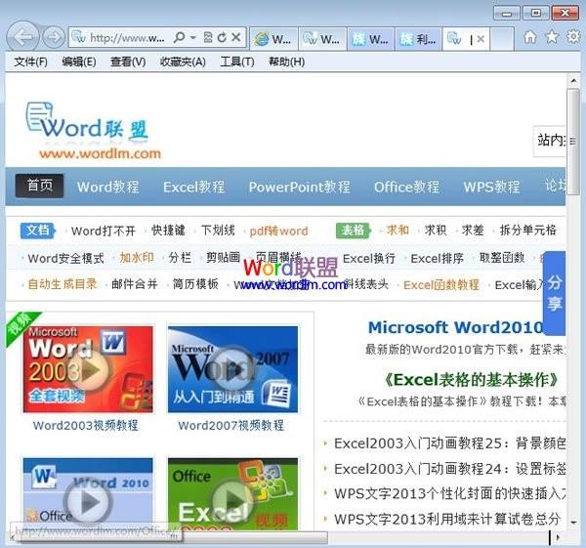Play the green Office Excel video thumbnail
The image size is (586, 548).
(232, 494)
